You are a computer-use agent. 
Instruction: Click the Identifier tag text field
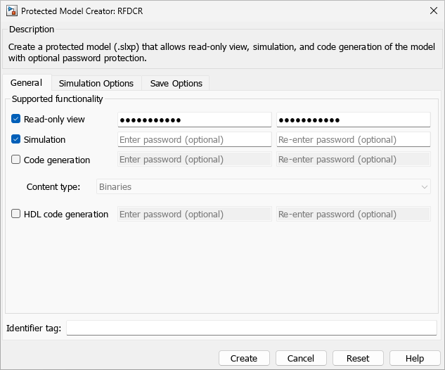click(x=251, y=328)
